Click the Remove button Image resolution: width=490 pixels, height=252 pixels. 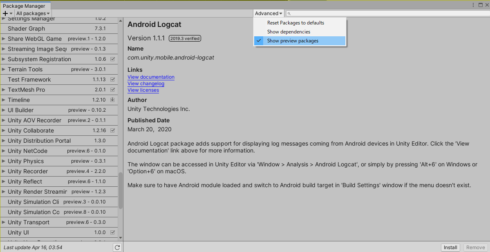pyautogui.click(x=475, y=248)
